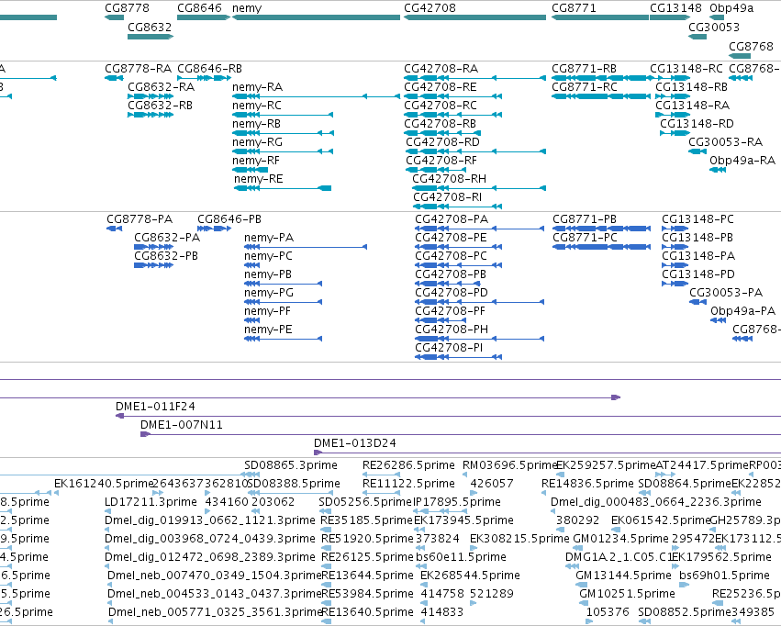The height and width of the screenshot is (626, 781).
Task: Select protein CG42708-PI
Action: (449, 348)
